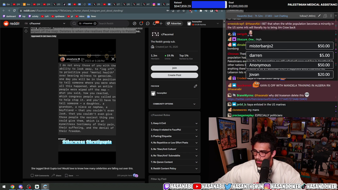Expand rule 1 Keep it Civil
The width and height of the screenshot is (338, 190).
pos(174,123)
